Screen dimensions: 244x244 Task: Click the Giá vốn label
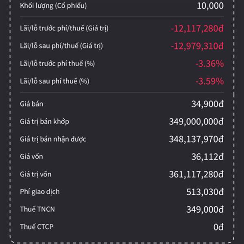[x=31, y=157]
